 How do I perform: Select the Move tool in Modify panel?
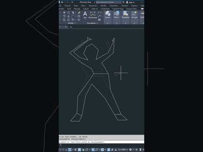64,13
